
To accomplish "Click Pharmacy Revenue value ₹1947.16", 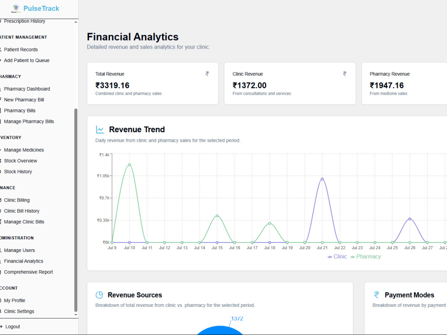I will coord(387,85).
